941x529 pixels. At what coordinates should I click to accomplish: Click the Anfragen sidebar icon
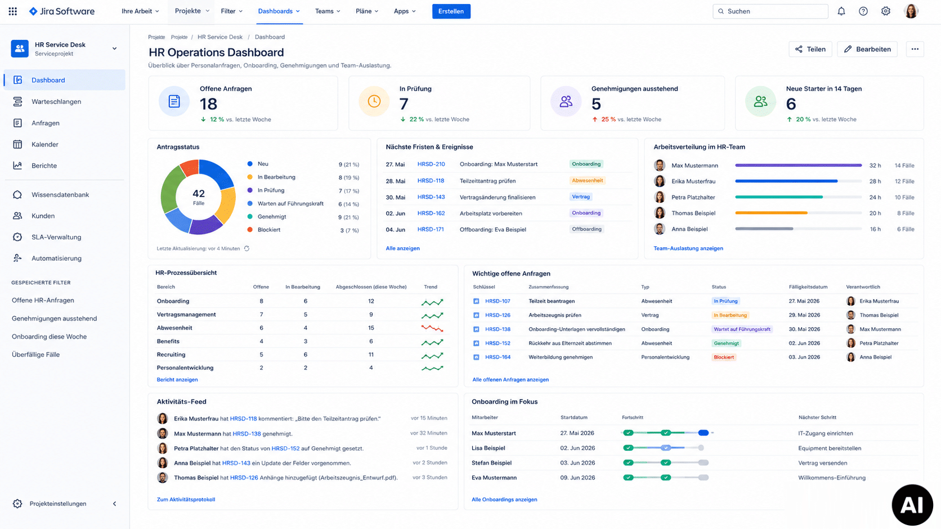(x=17, y=123)
